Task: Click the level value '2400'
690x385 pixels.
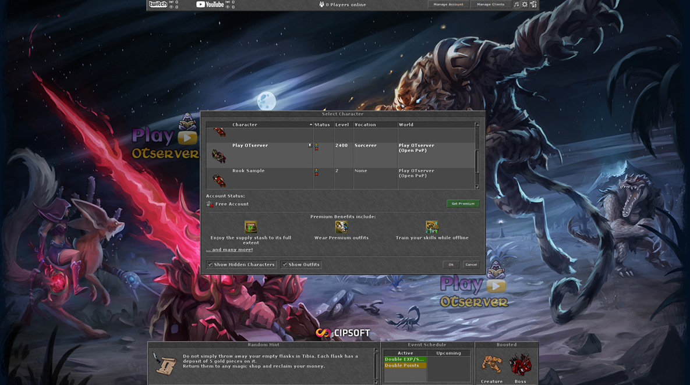Action: [341, 145]
